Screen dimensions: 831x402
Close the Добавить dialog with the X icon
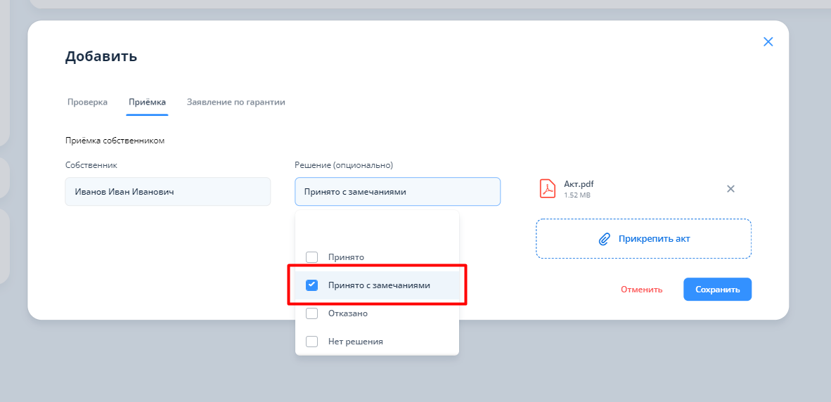768,41
